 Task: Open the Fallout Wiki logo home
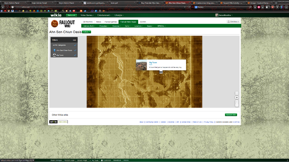pyautogui.click(x=63, y=23)
